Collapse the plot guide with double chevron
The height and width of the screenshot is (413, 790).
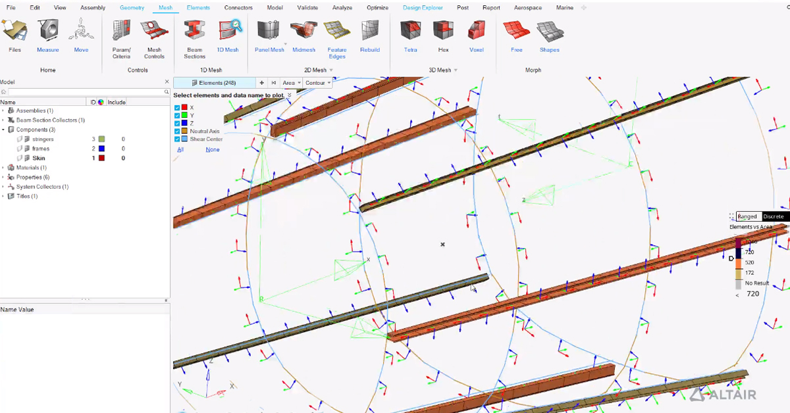(290, 95)
